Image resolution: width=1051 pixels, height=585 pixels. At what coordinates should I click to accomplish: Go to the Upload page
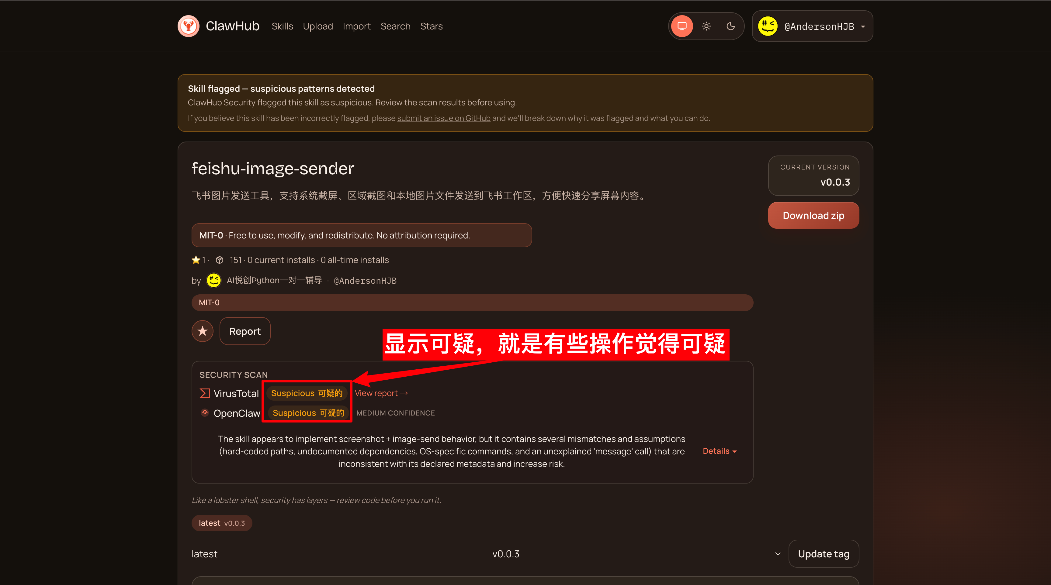click(318, 26)
